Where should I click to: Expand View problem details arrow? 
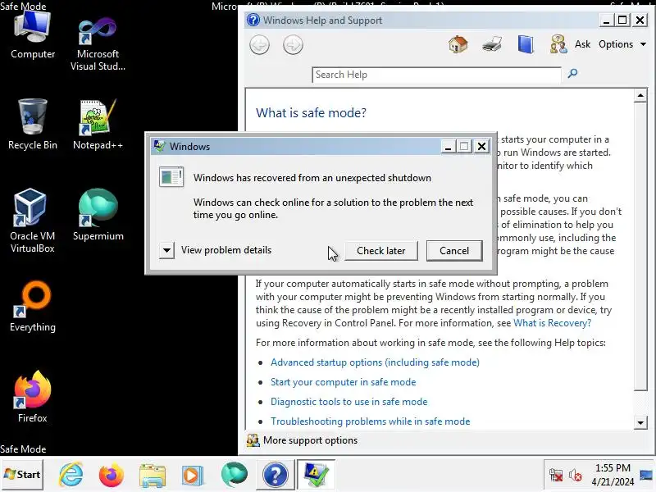166,251
